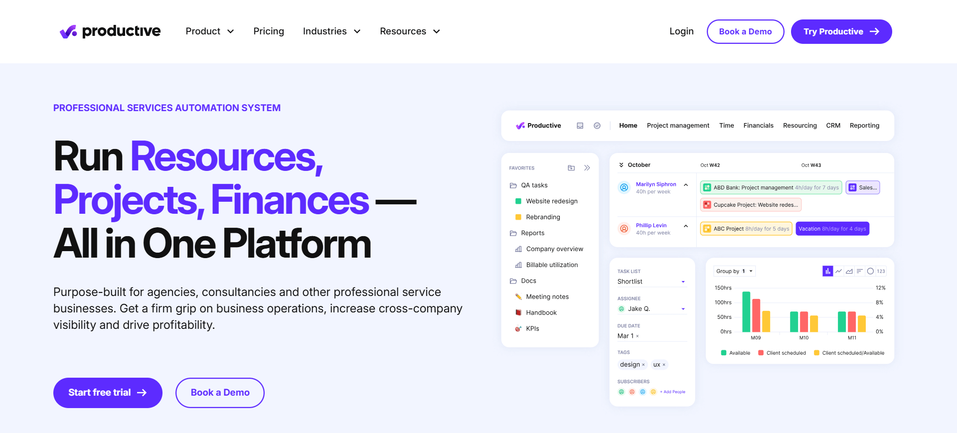Screen dimensions: 957x433
Task: Click add folder icon next to Favorites
Action: point(571,168)
